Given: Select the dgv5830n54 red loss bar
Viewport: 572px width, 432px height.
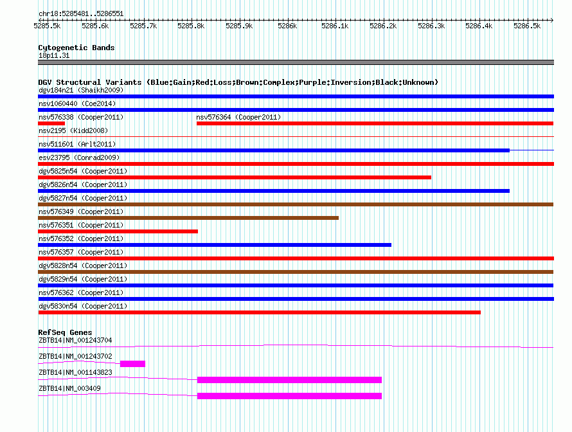Looking at the screenshot, I should (x=260, y=312).
